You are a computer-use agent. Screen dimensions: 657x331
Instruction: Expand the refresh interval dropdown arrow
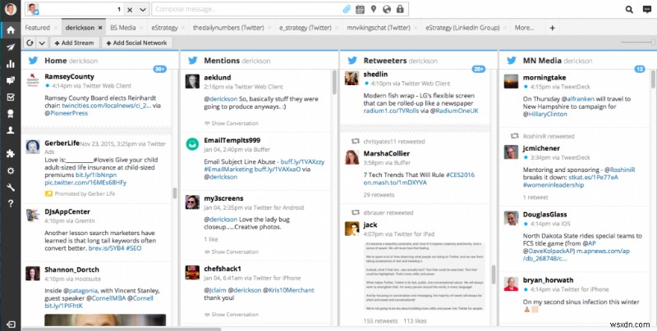coord(42,43)
